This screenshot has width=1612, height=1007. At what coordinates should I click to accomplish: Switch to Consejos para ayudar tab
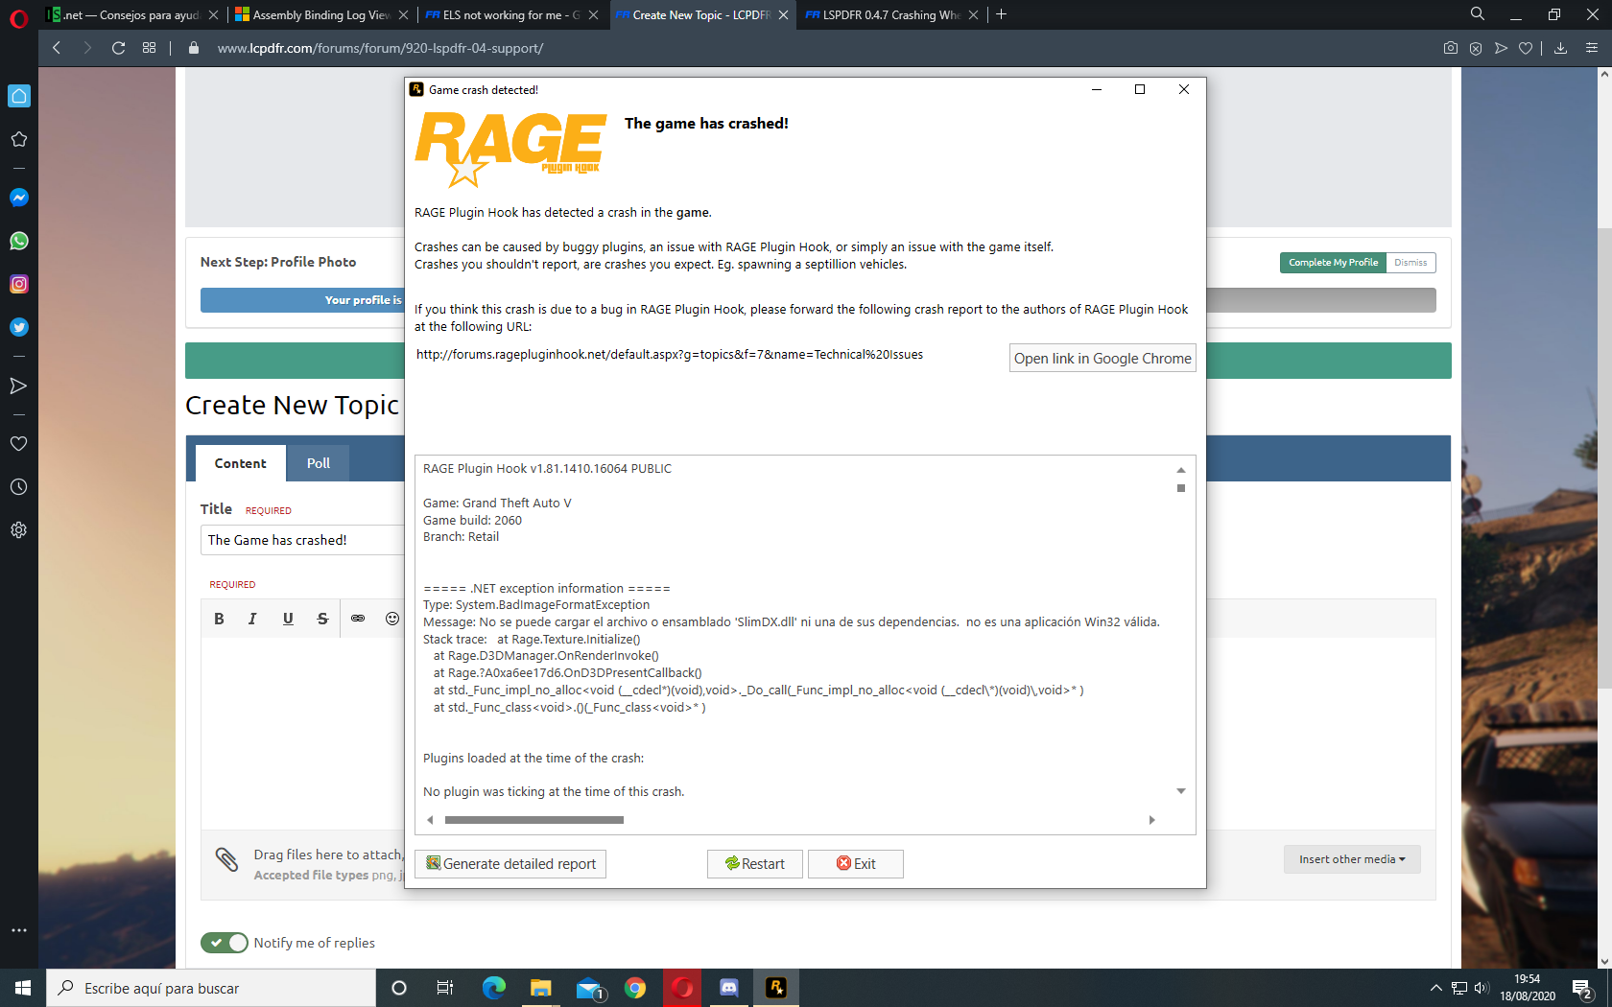[131, 14]
